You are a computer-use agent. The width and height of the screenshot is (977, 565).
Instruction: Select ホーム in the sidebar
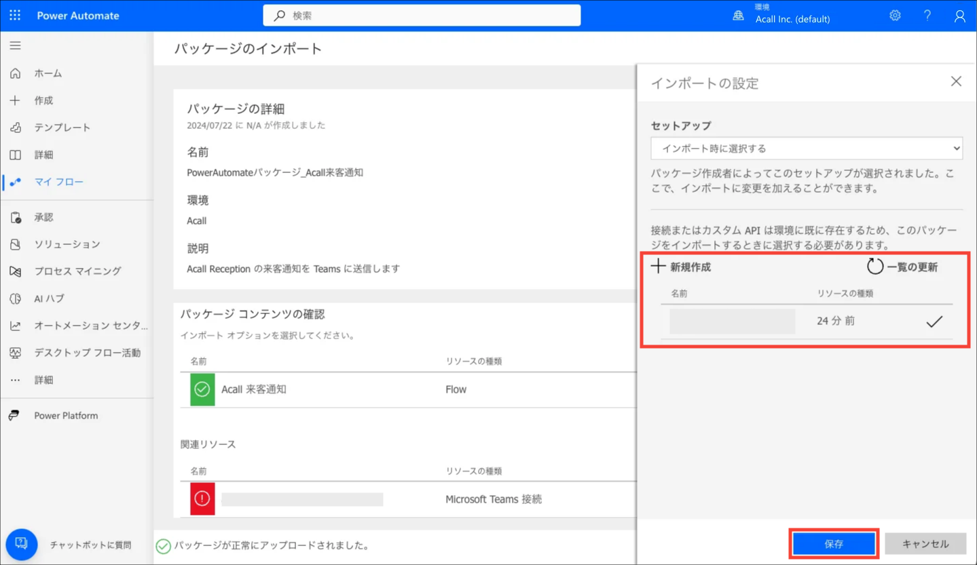(48, 73)
